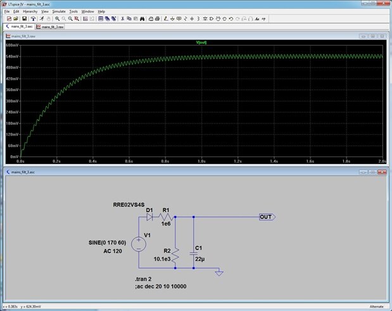This screenshot has height=311, width=392.
Task: Place an inductor from the toolbar
Action: 198,19
